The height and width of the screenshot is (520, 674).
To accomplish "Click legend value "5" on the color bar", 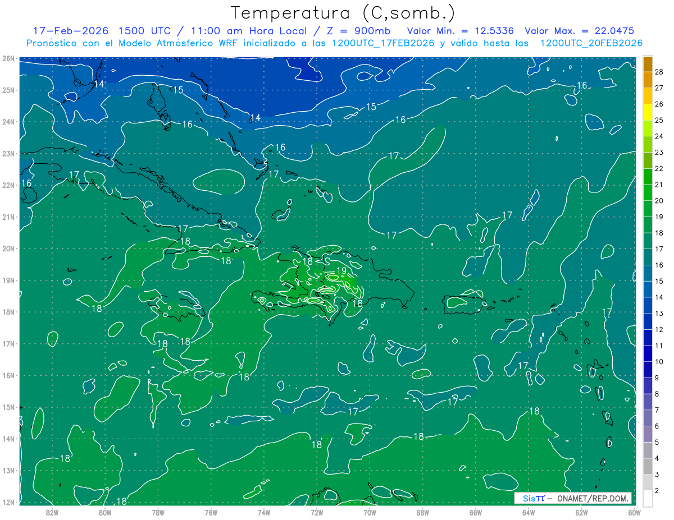I will [657, 442].
